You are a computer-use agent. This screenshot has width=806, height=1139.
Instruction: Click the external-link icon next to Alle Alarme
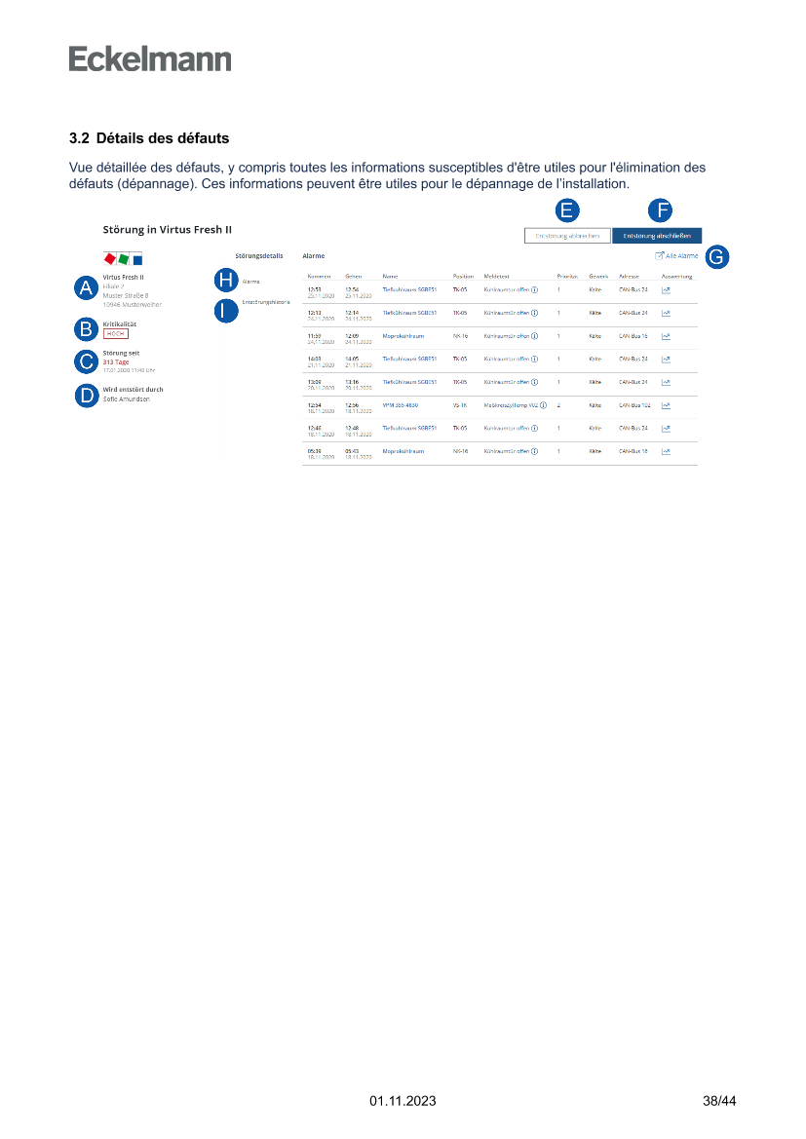660,255
